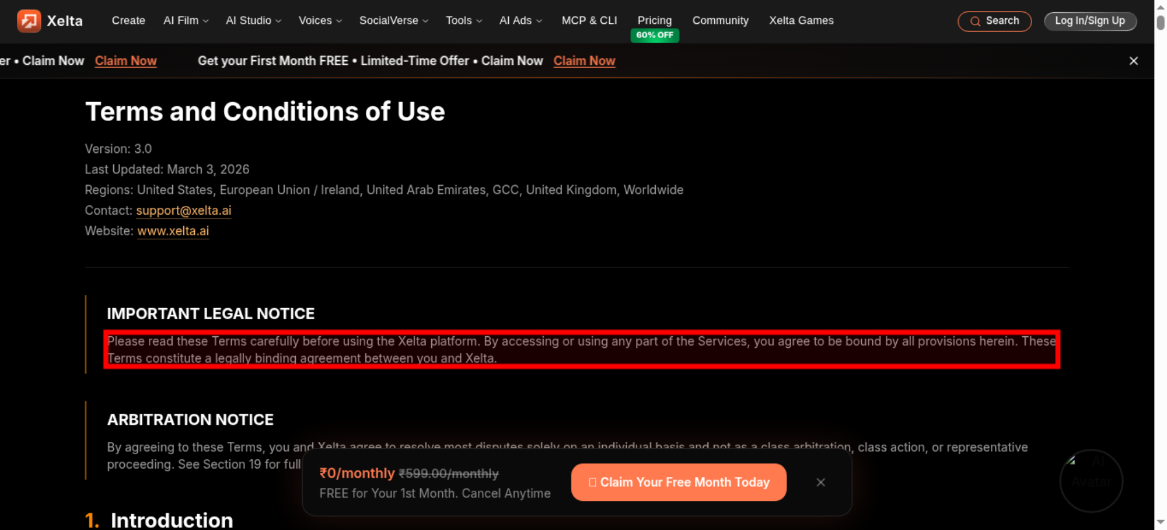Image resolution: width=1167 pixels, height=530 pixels.
Task: Click the 'Terms and Conditions of Use' heading
Action: point(265,111)
